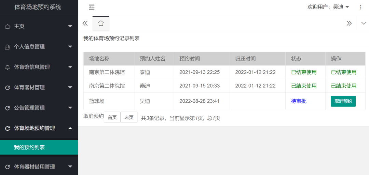Expand the 公告管理管理 menu arrow
Screen dimensions: 369x175
pyautogui.click(x=70, y=108)
